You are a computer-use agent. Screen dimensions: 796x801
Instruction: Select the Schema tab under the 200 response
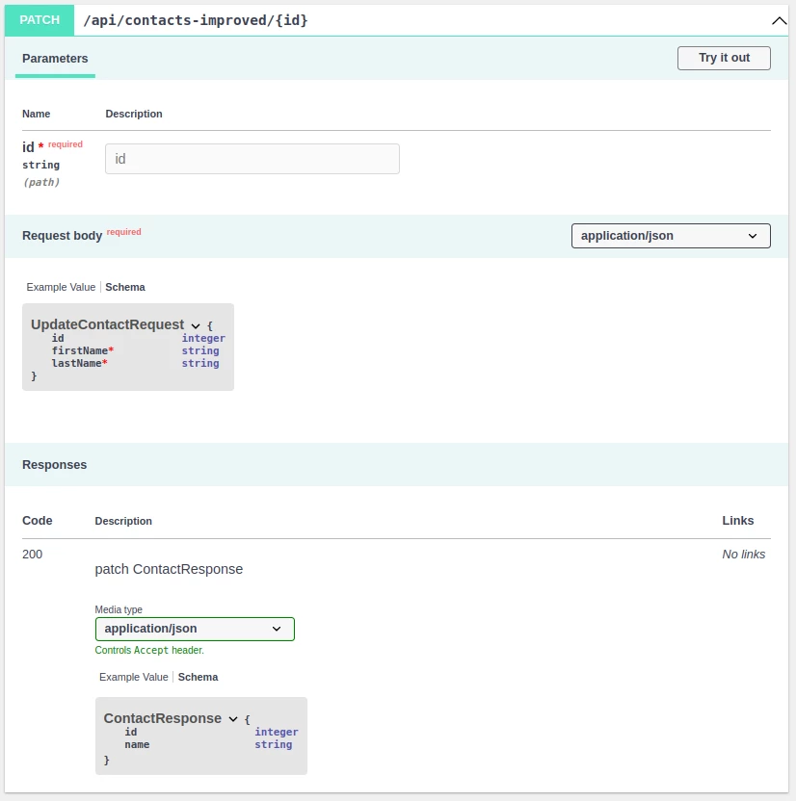point(198,677)
